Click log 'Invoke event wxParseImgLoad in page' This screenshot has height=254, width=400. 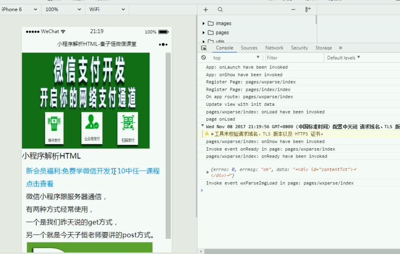[x=280, y=183]
